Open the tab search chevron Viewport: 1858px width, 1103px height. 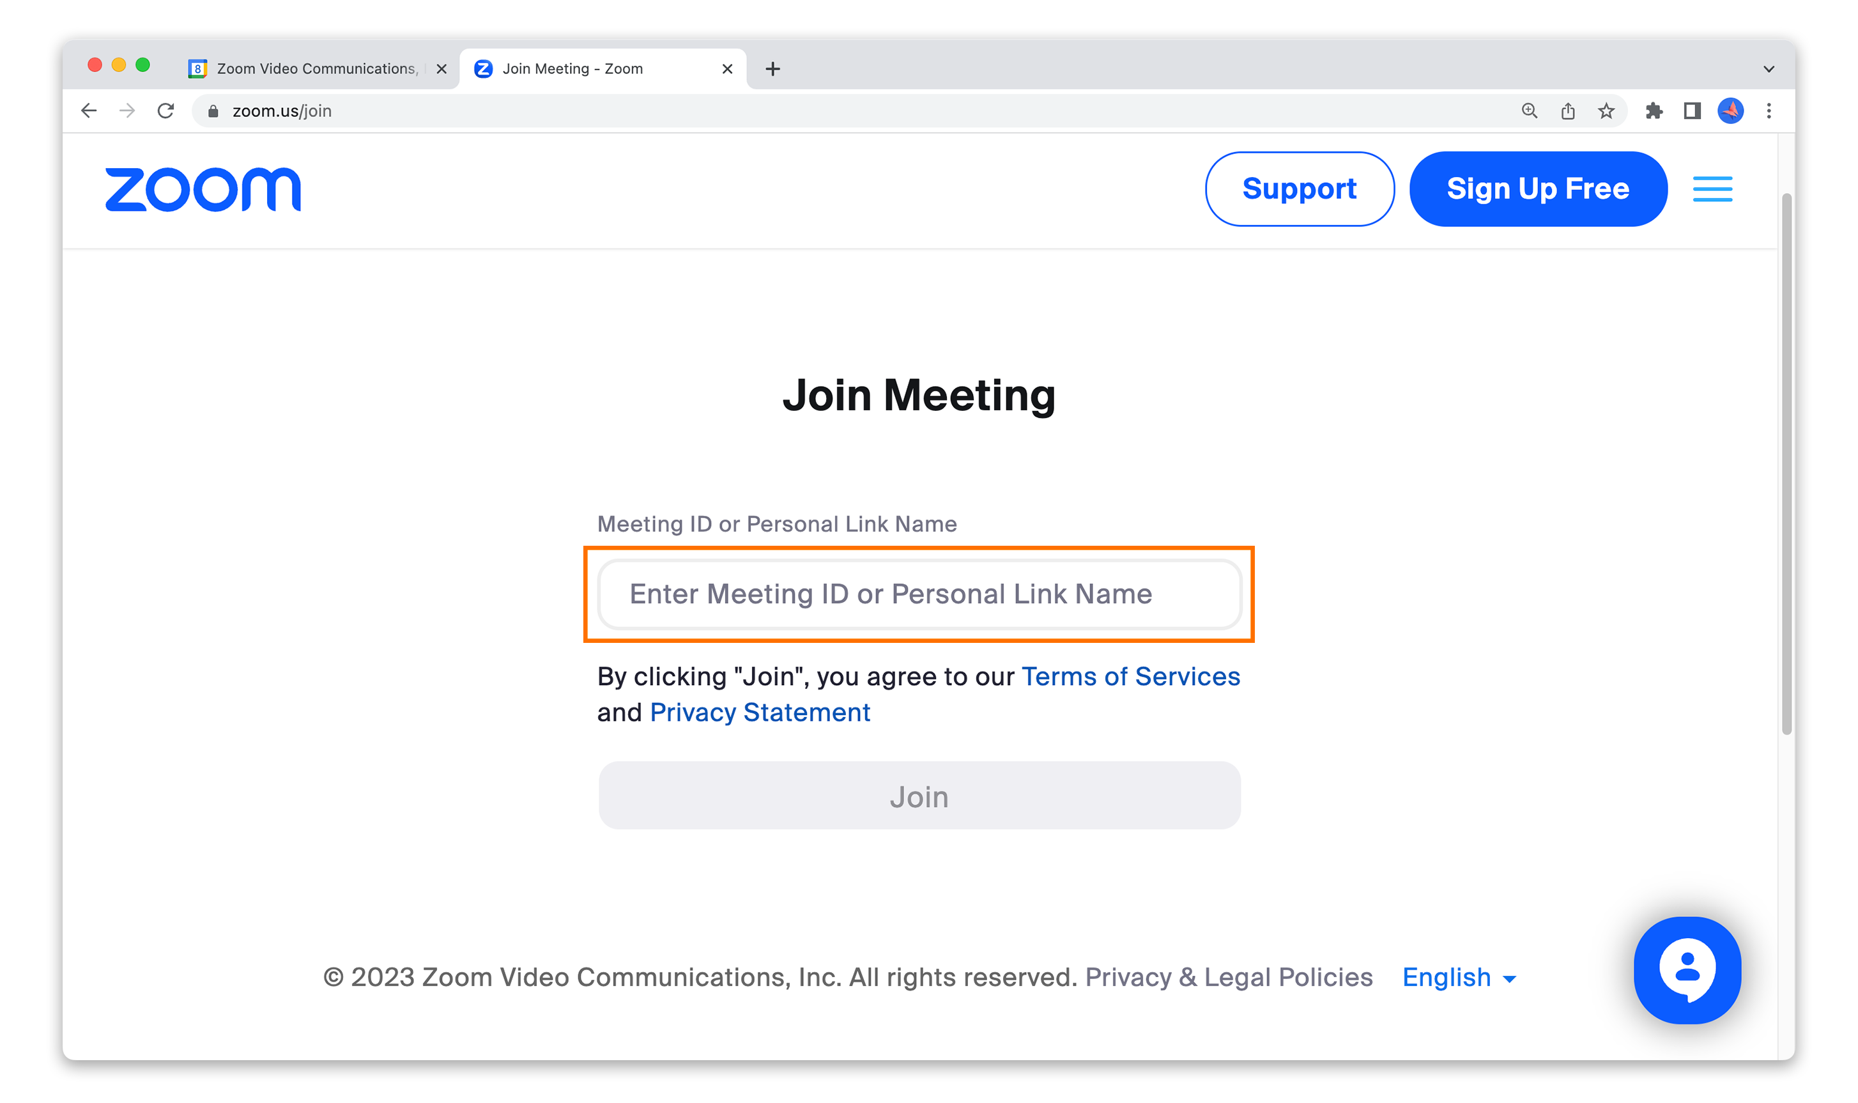(1768, 68)
